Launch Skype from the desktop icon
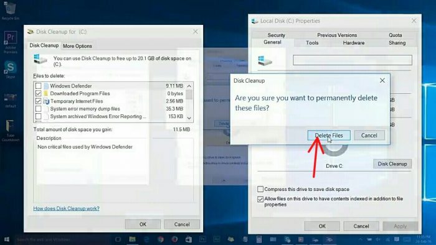This screenshot has width=436, height=245. tap(11, 70)
